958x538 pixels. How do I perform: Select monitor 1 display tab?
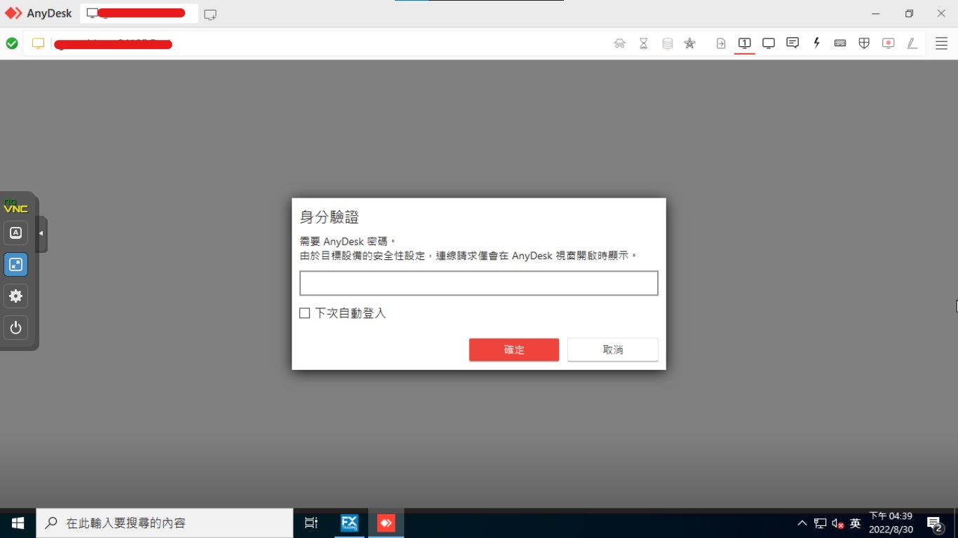click(x=745, y=43)
